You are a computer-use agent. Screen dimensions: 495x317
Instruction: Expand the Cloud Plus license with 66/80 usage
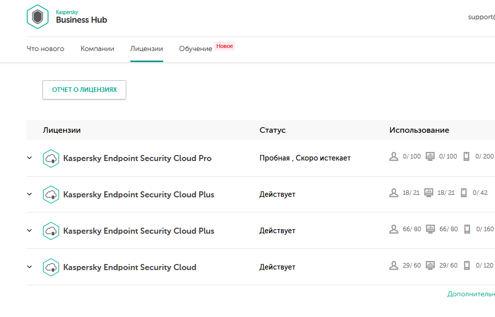29,231
